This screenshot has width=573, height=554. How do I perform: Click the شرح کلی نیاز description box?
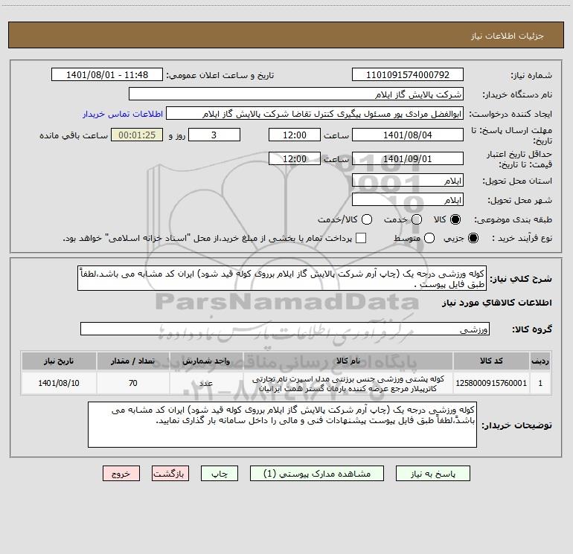(x=282, y=278)
